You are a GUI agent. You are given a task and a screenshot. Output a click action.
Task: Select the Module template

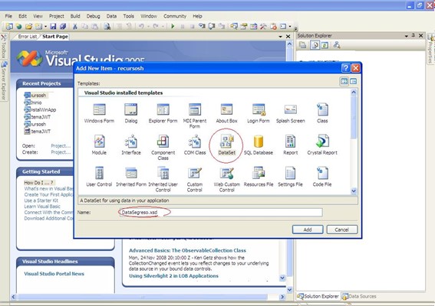(x=99, y=145)
